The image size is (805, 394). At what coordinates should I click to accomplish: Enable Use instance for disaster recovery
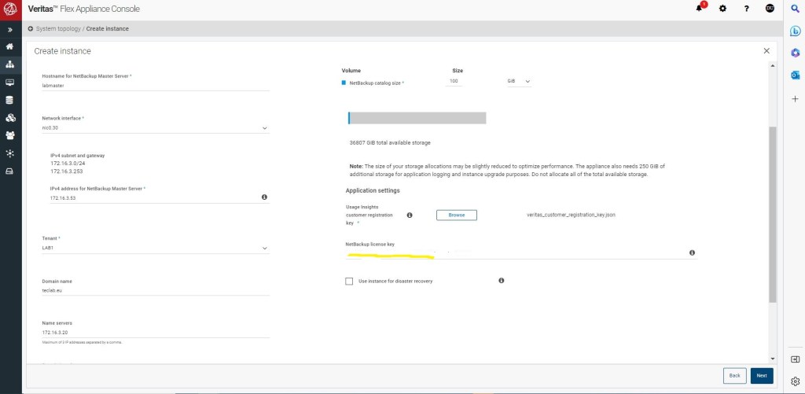tap(349, 281)
